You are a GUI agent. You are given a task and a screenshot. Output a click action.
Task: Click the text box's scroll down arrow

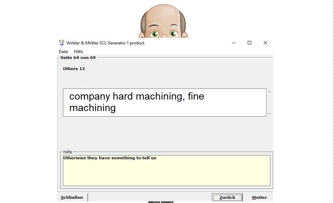[269, 113]
